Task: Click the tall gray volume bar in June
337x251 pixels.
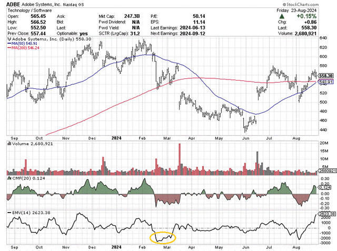Action: coord(257,163)
